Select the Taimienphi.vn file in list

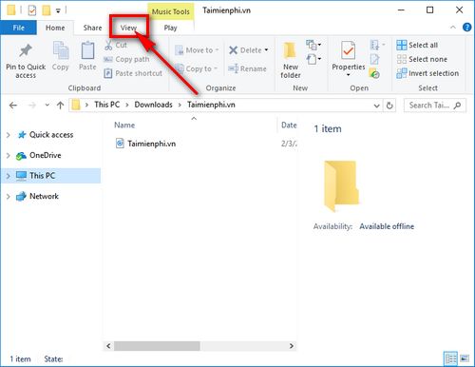pos(151,144)
